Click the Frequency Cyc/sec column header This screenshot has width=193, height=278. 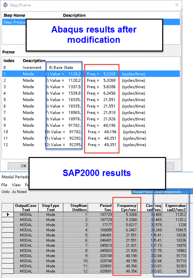tap(125, 208)
